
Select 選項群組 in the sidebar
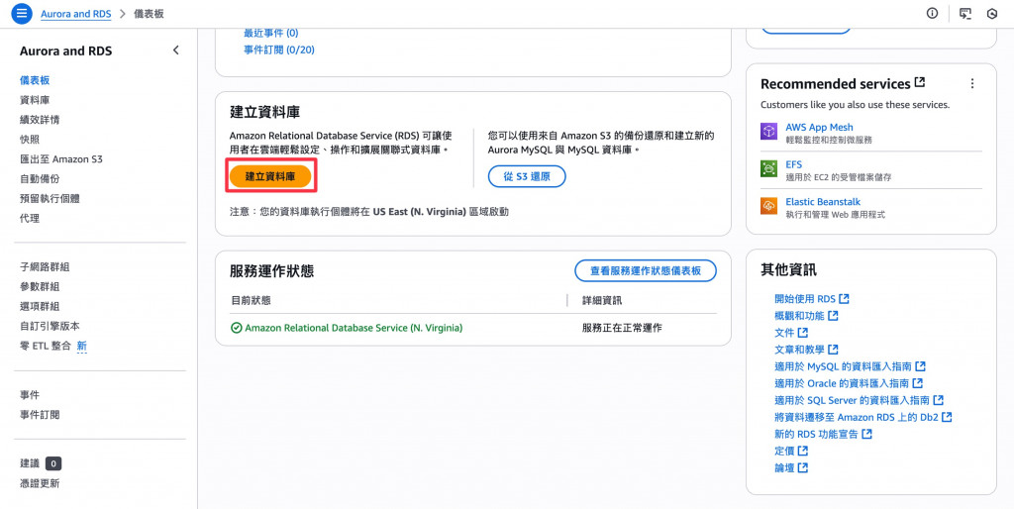[x=40, y=307]
